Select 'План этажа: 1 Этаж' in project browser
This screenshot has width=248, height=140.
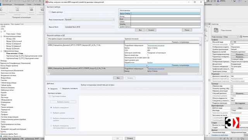click(x=13, y=34)
